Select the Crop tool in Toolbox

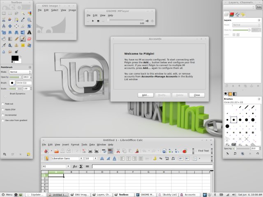[23, 26]
